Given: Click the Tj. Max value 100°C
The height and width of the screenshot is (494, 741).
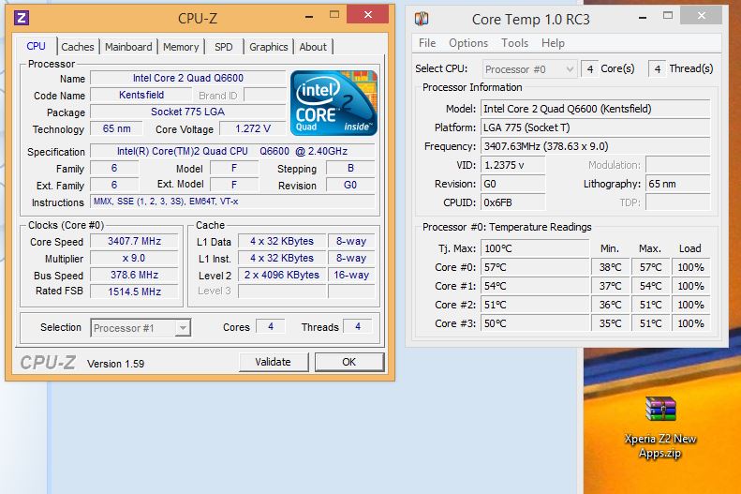Looking at the screenshot, I should pyautogui.click(x=535, y=248).
